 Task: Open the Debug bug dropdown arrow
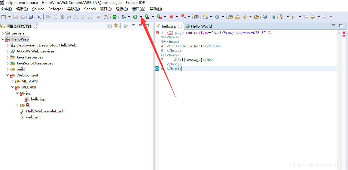pyautogui.click(x=129, y=16)
